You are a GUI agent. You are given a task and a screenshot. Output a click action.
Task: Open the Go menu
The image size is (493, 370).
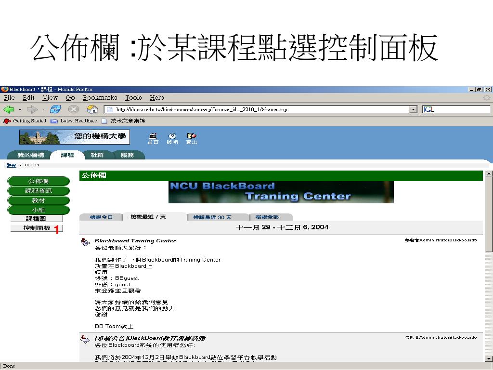coord(70,97)
